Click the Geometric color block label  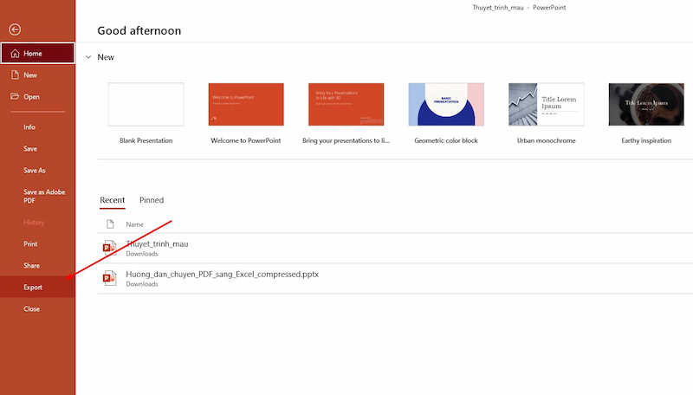(446, 140)
